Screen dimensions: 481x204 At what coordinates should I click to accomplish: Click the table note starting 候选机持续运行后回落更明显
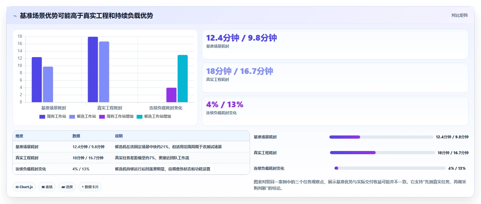pyautogui.click(x=162, y=169)
